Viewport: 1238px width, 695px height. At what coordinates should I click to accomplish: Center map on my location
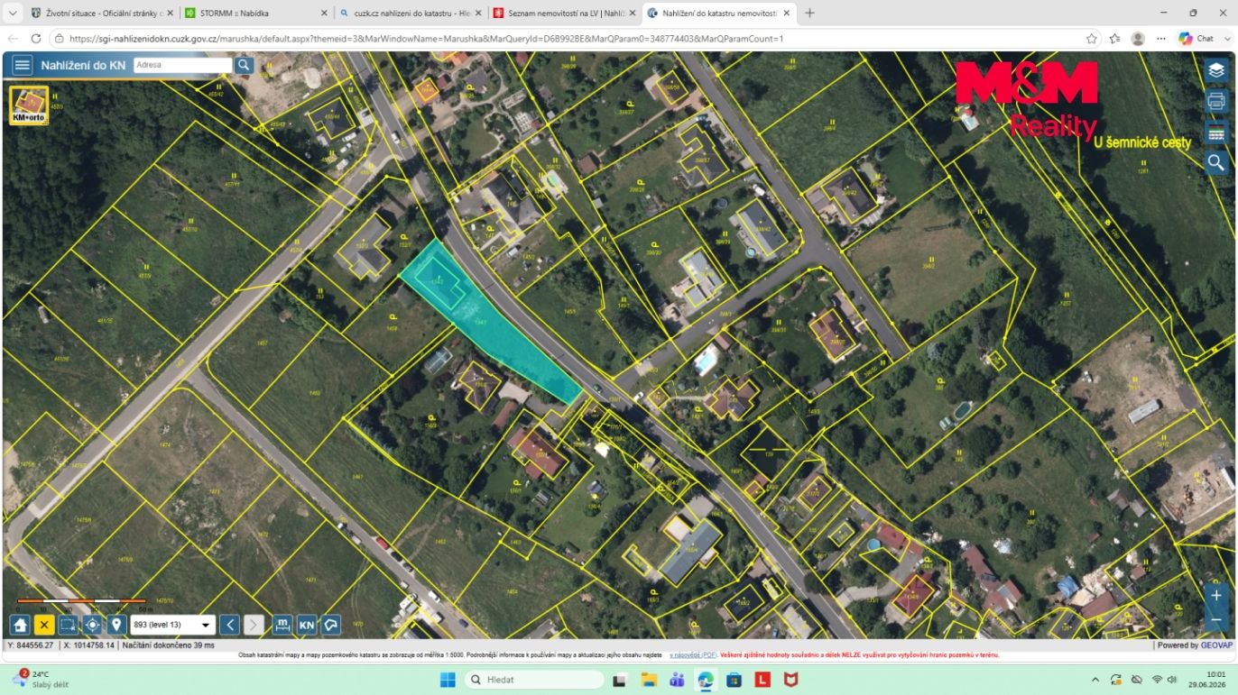(92, 625)
